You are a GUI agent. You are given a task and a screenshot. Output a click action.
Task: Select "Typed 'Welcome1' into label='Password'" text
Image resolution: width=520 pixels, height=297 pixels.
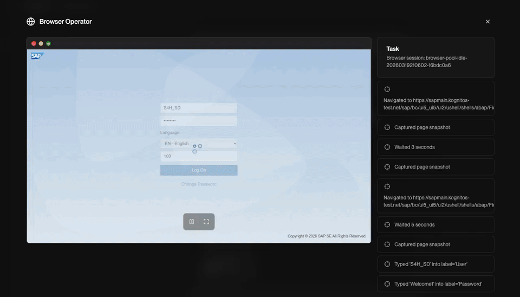point(438,284)
